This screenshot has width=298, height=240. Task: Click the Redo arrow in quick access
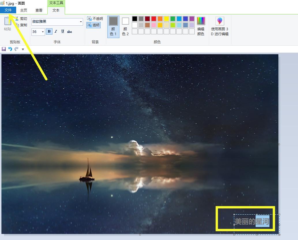click(16, 49)
